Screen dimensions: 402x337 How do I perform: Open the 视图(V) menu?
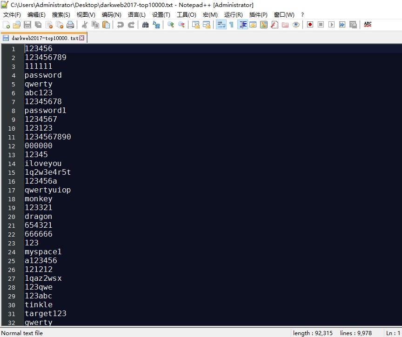[86, 14]
